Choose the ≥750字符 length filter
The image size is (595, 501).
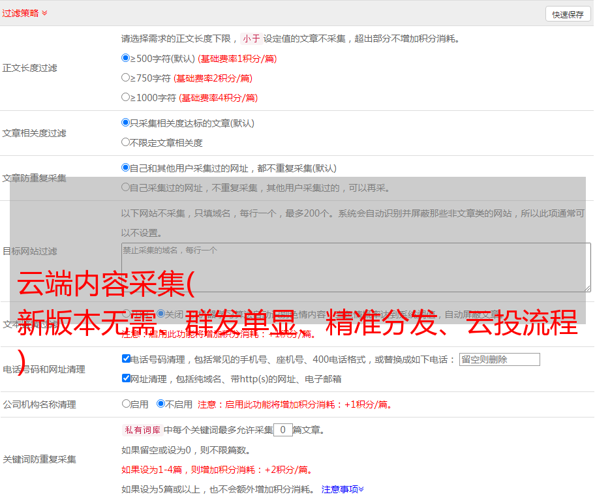pyautogui.click(x=126, y=78)
